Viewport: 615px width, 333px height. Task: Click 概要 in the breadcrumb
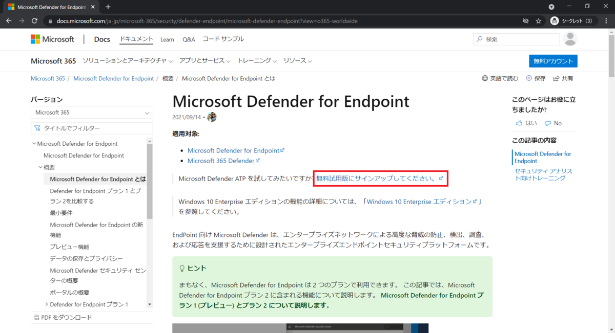click(x=168, y=78)
